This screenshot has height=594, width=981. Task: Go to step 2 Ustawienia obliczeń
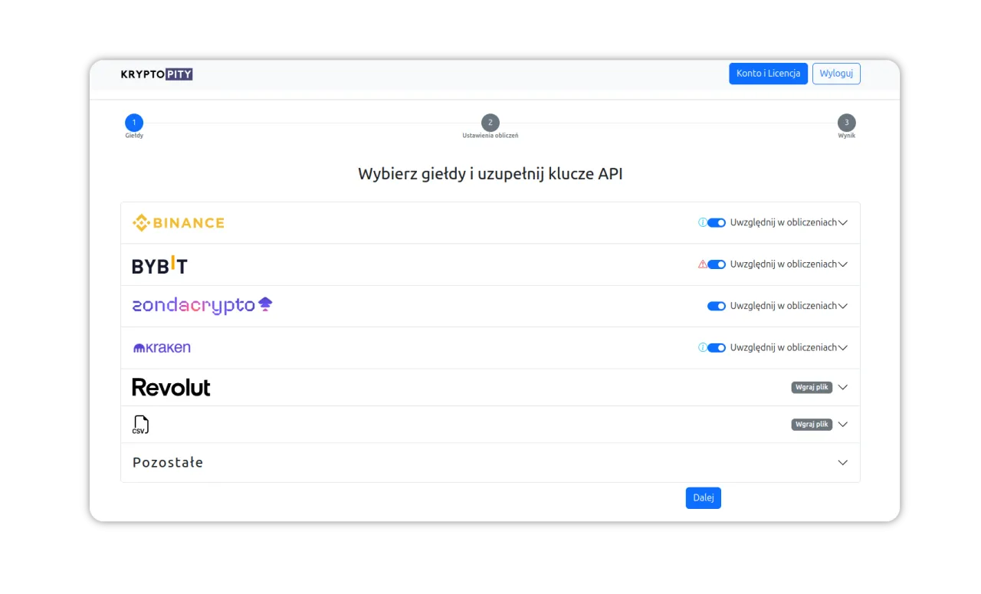point(490,123)
